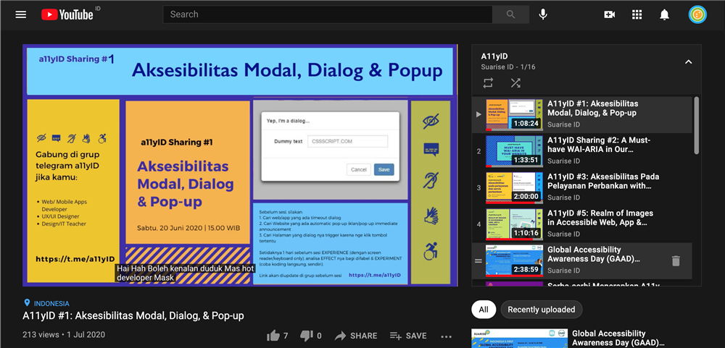Toggle loop playlist
Image resolution: width=725 pixels, height=348 pixels.
pyautogui.click(x=488, y=83)
